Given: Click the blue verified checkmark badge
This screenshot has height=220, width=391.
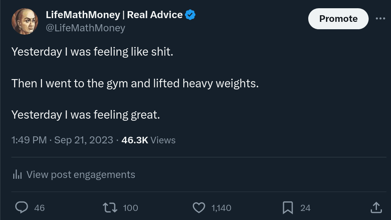Looking at the screenshot, I should pos(190,15).
